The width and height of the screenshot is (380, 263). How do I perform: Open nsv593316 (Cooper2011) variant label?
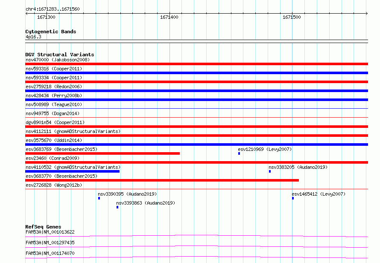(54, 69)
